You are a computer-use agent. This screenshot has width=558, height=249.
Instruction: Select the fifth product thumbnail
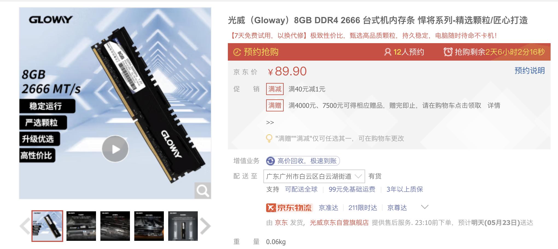tap(183, 226)
